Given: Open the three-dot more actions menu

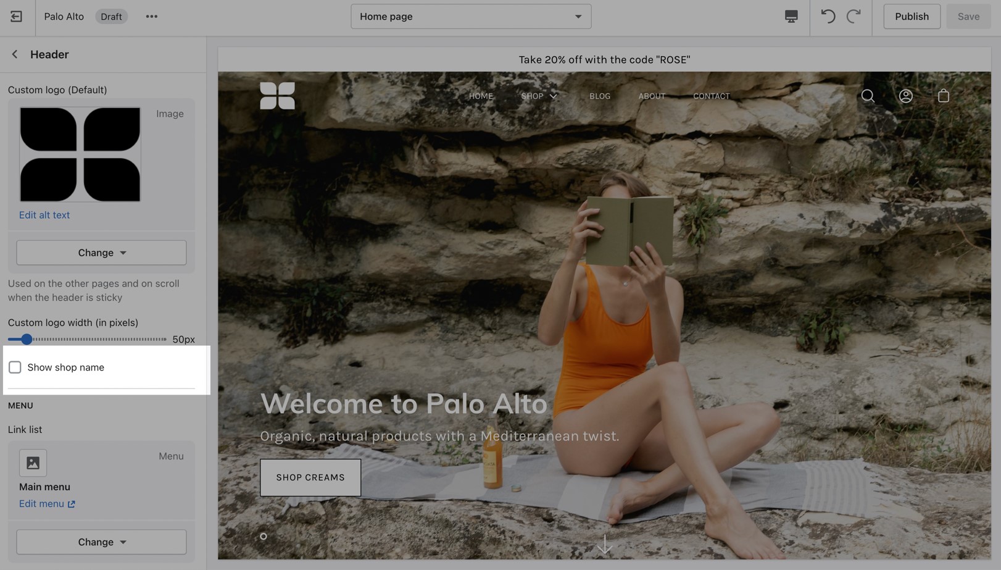Looking at the screenshot, I should [151, 17].
